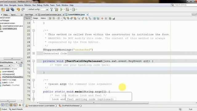
Task: Select the Source view button
Action: pyautogui.click(x=28, y=18)
